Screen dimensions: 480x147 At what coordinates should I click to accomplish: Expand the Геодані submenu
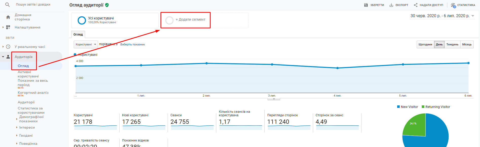point(17,135)
